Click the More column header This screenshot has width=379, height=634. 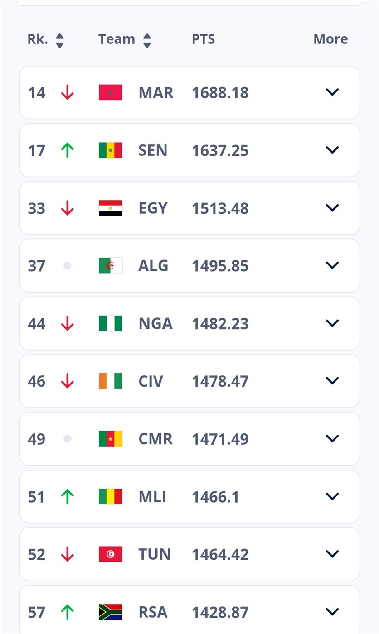tap(330, 39)
